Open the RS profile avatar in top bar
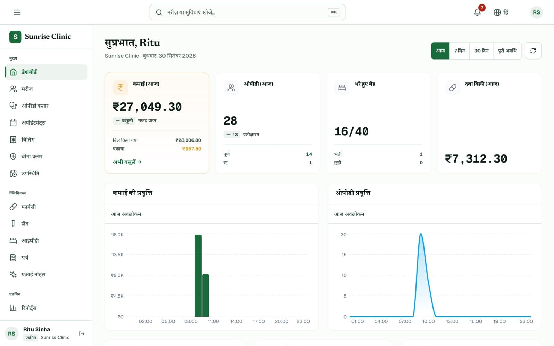Viewport: 554px width, 346px height. [x=536, y=12]
